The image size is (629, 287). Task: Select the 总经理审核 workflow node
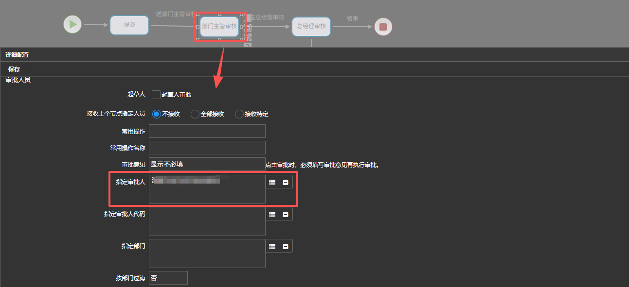(x=311, y=26)
